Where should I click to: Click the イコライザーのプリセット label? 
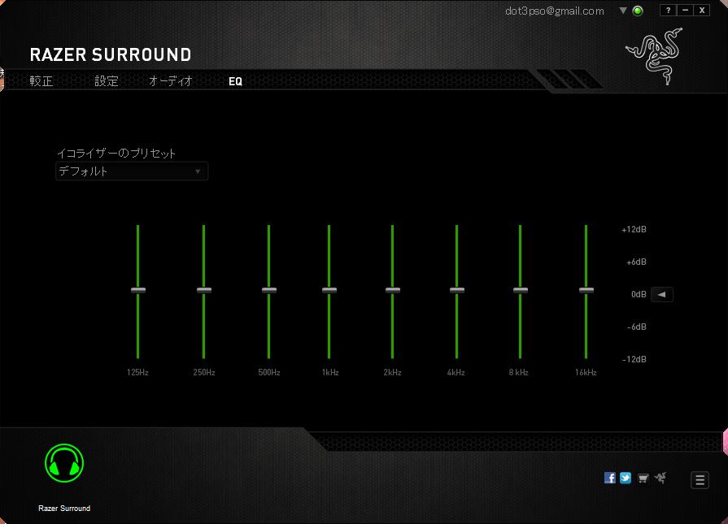116,153
